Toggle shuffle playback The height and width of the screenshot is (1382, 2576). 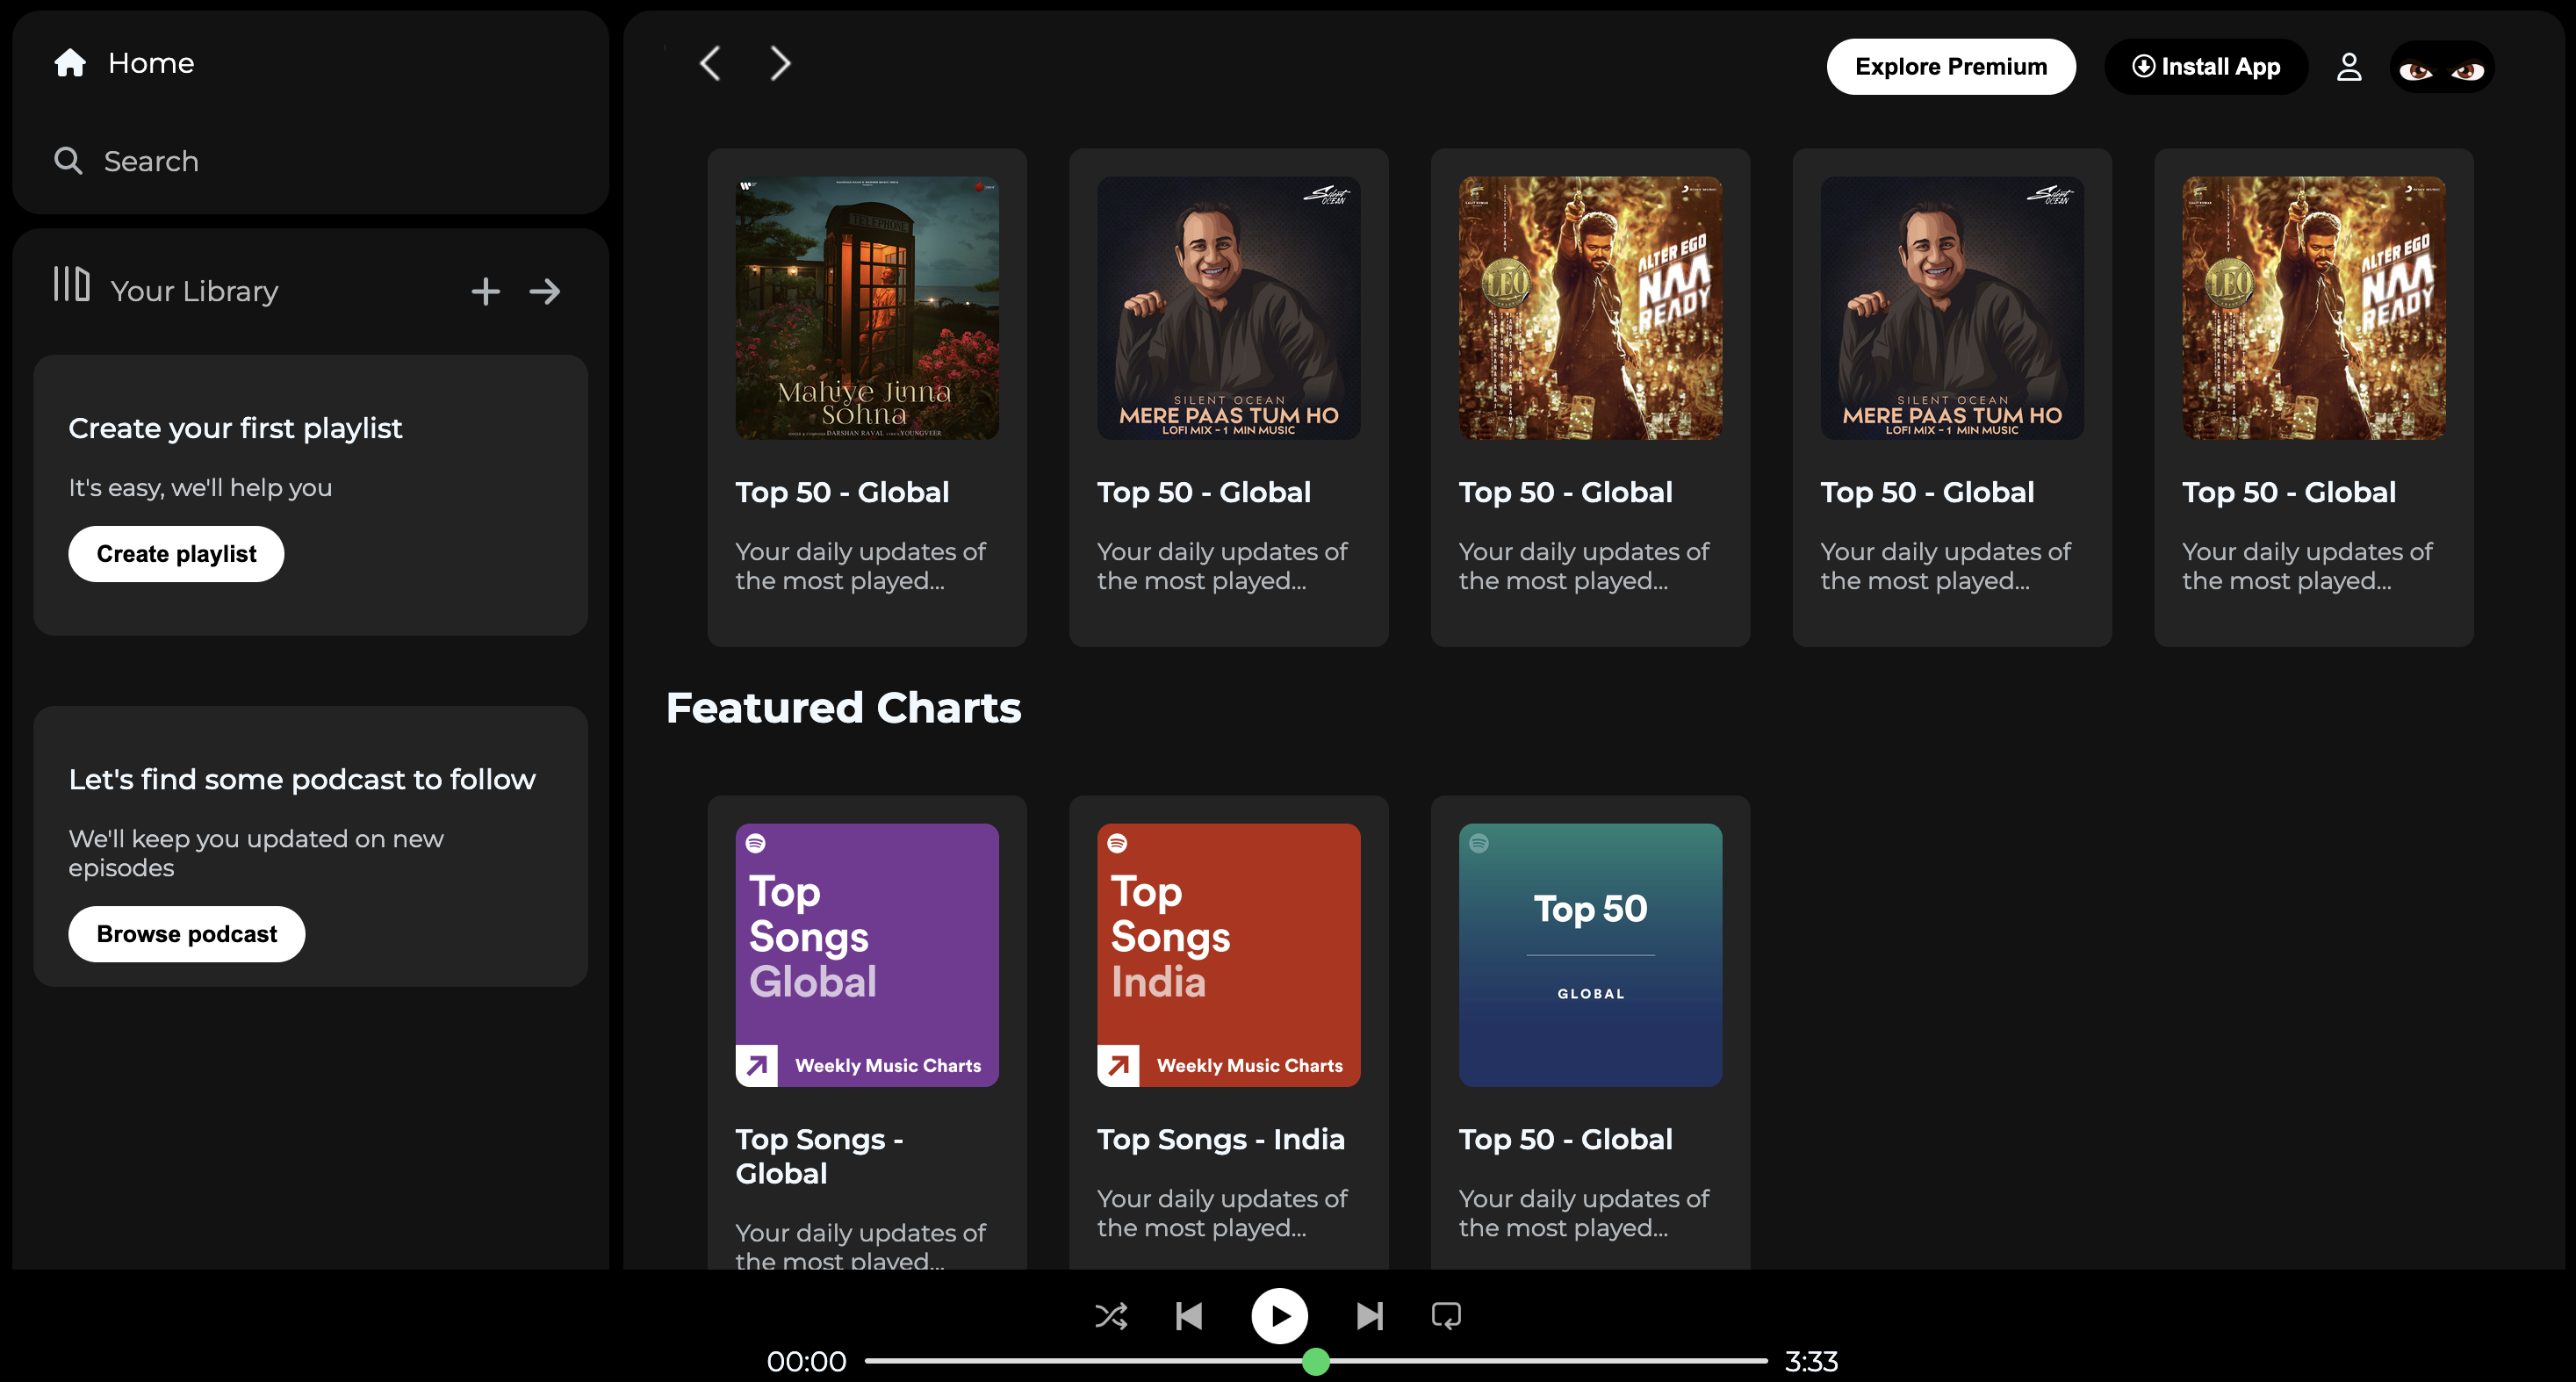pos(1111,1316)
